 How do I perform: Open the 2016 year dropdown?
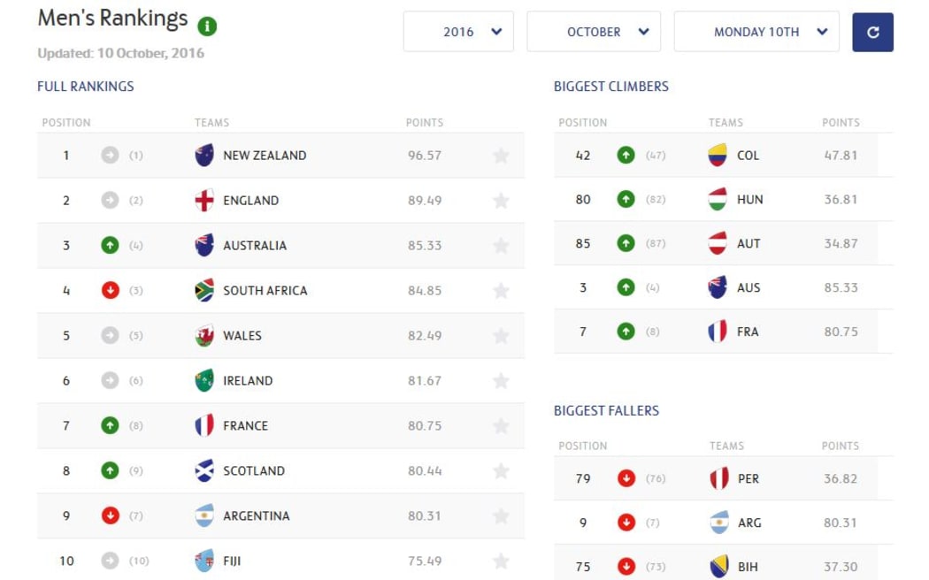pyautogui.click(x=458, y=32)
